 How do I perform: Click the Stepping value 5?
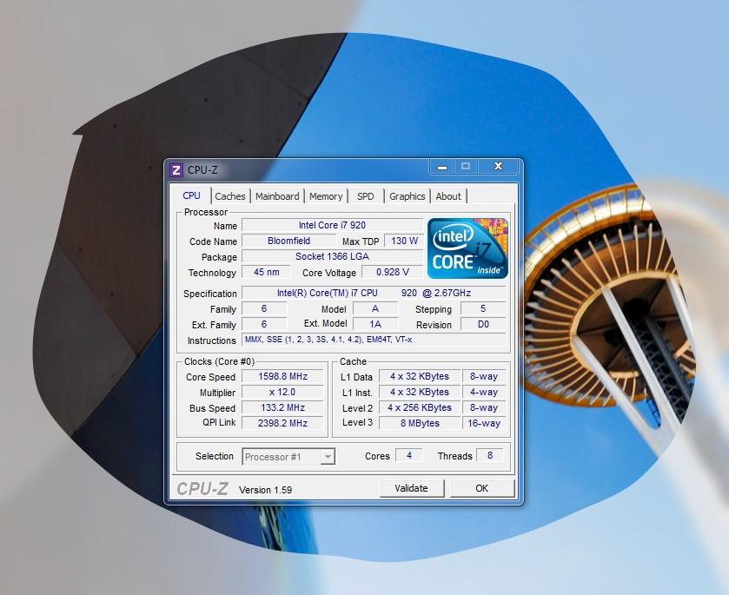click(x=483, y=308)
